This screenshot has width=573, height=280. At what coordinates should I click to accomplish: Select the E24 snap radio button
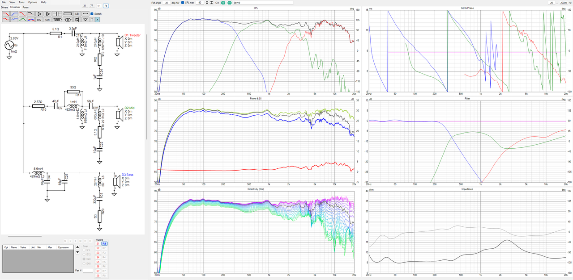[x=84, y=259]
